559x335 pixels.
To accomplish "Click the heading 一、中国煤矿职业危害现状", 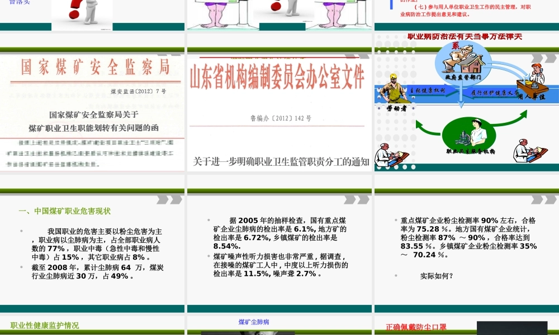I will pyautogui.click(x=64, y=211).
